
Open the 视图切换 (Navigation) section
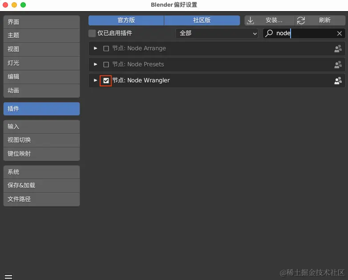click(x=41, y=140)
